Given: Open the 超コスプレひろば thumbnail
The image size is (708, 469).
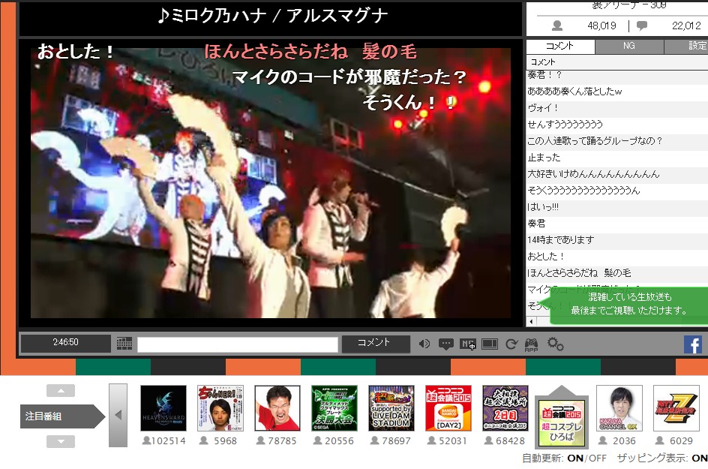Looking at the screenshot, I should pyautogui.click(x=562, y=422).
